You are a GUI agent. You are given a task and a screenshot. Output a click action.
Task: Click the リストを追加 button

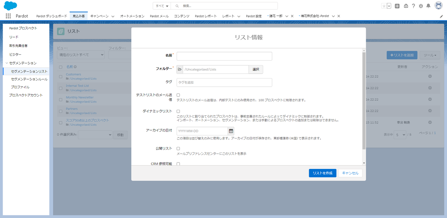click(x=402, y=55)
